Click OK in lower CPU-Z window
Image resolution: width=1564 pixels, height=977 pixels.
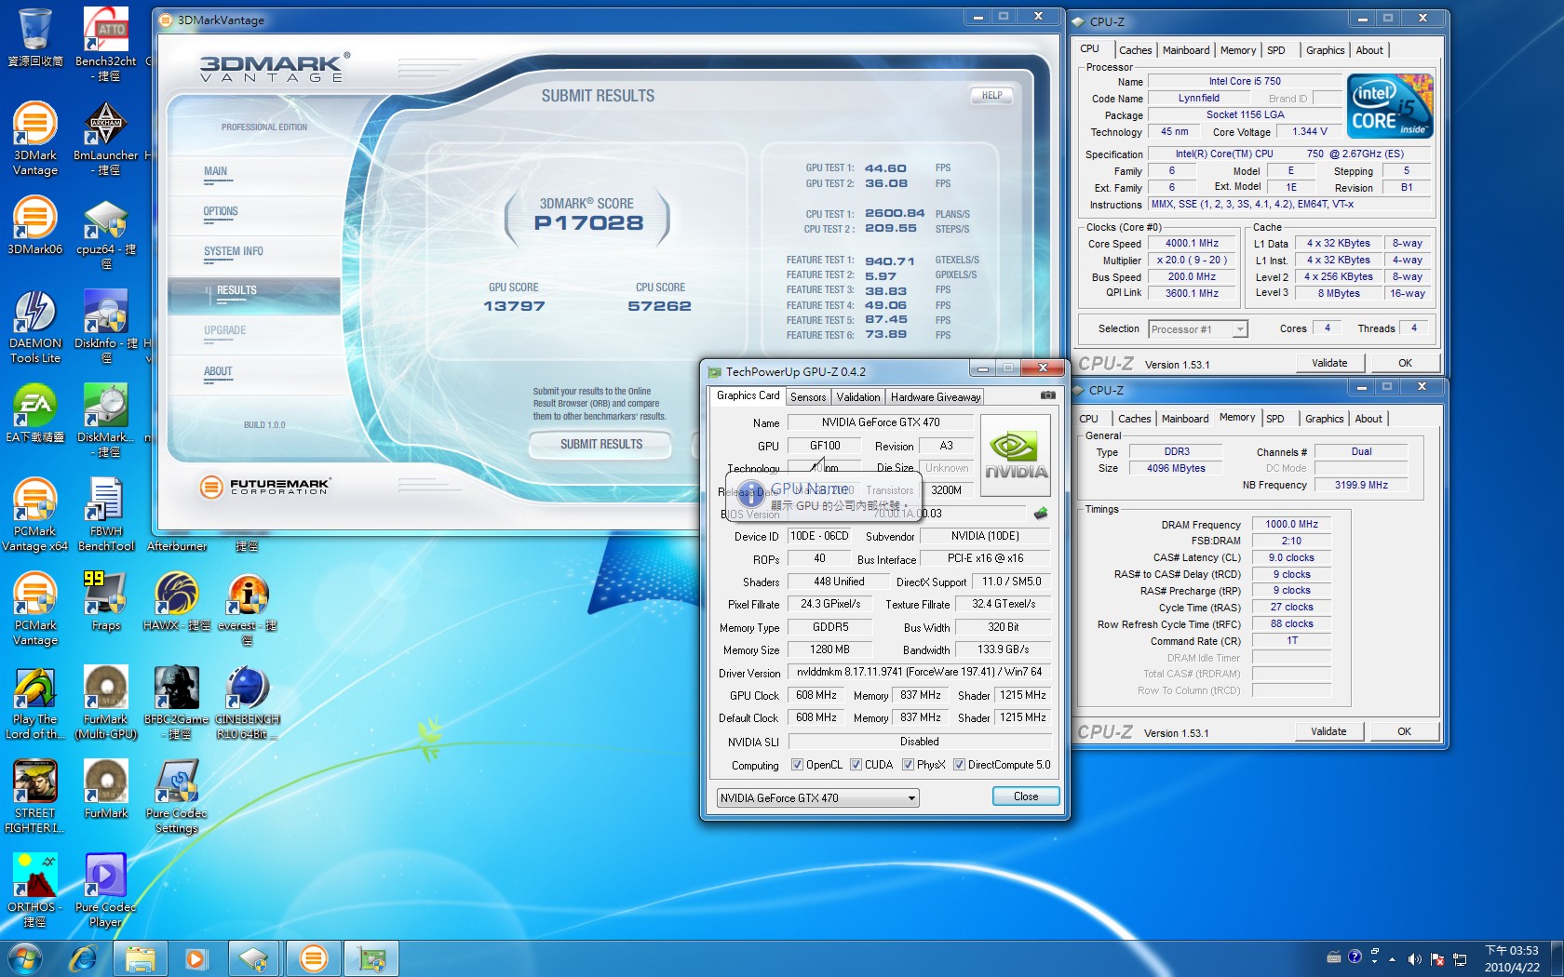[1404, 731]
